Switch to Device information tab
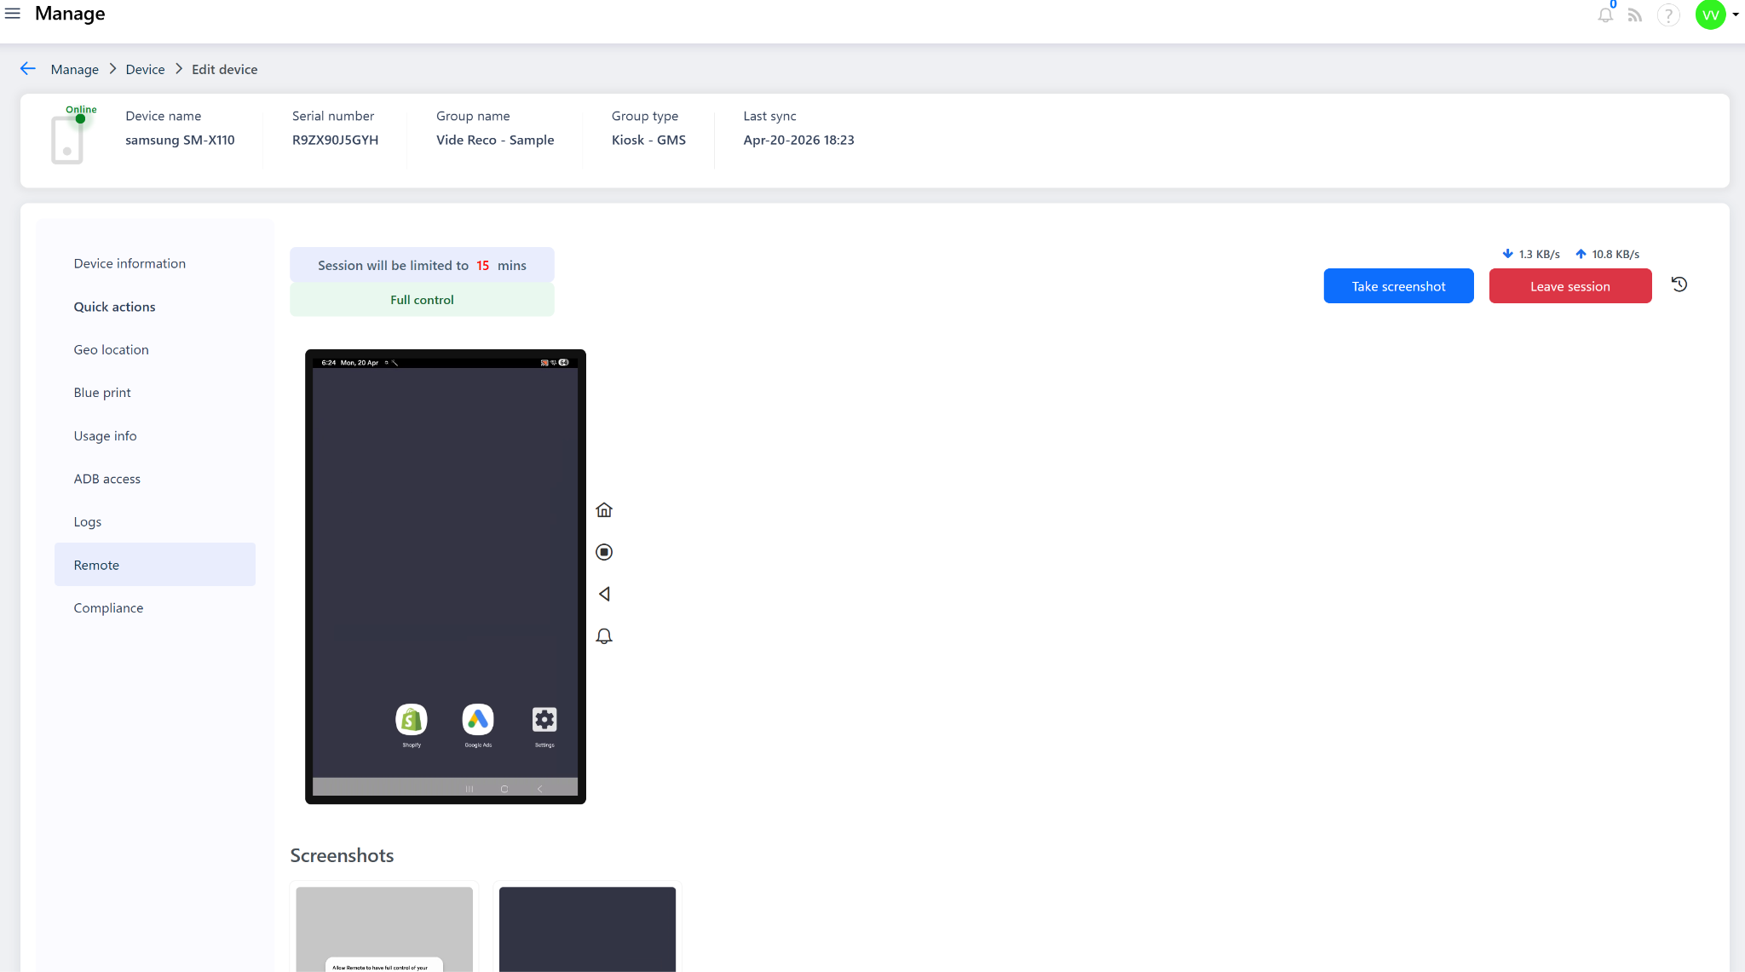 click(x=130, y=263)
